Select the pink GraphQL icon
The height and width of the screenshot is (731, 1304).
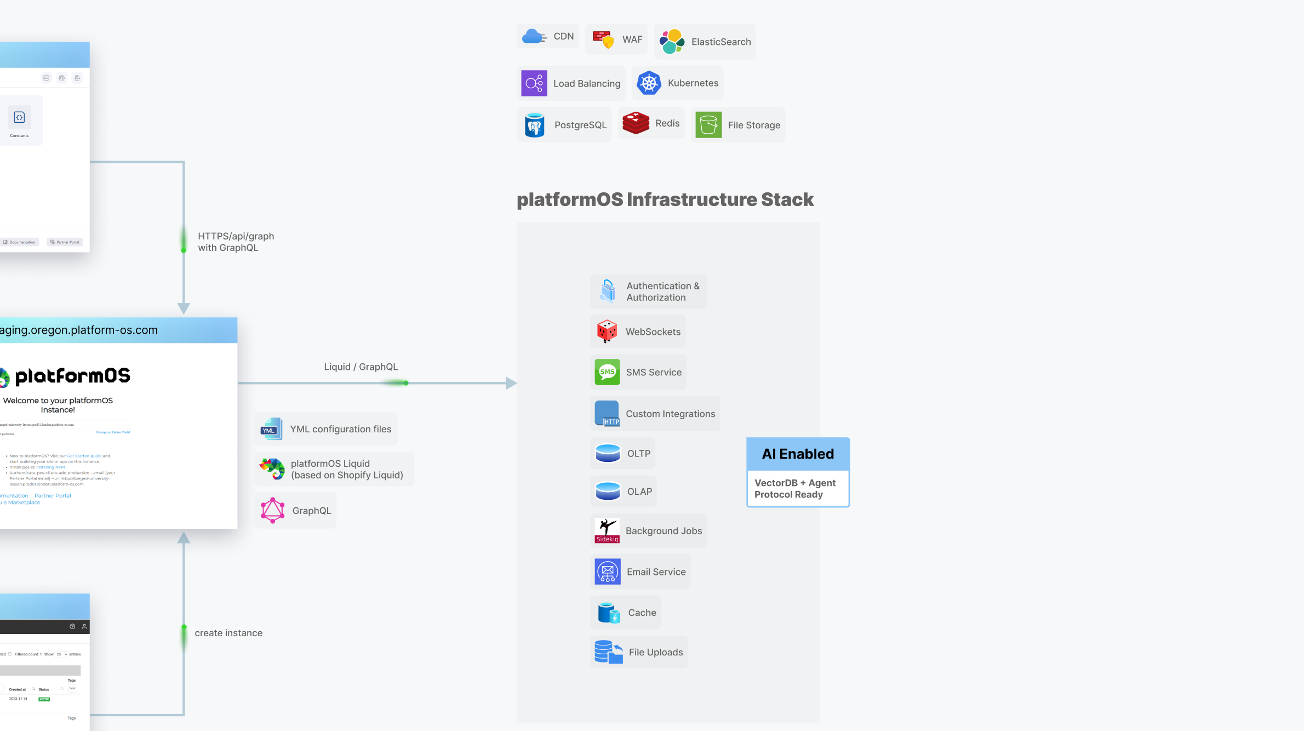[273, 510]
